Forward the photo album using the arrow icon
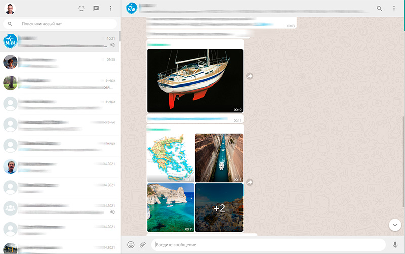The width and height of the screenshot is (405, 254). tap(250, 182)
